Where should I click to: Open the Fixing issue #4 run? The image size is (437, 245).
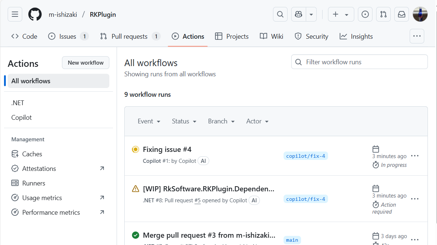[167, 150]
